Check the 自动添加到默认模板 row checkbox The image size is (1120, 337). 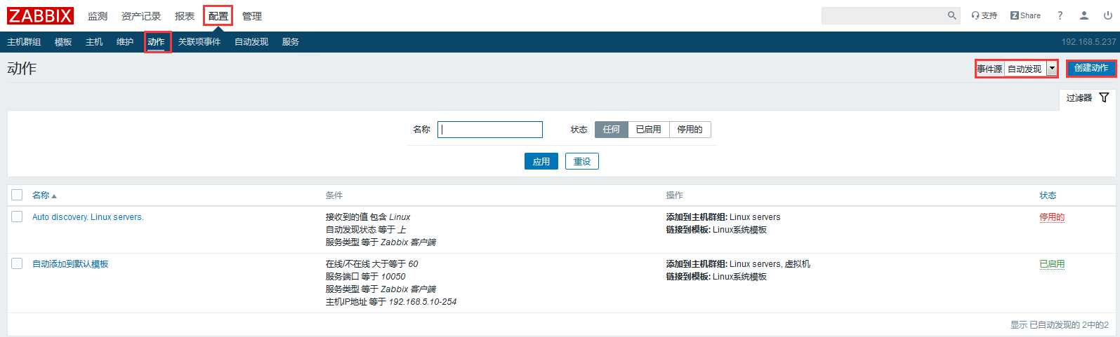[17, 263]
